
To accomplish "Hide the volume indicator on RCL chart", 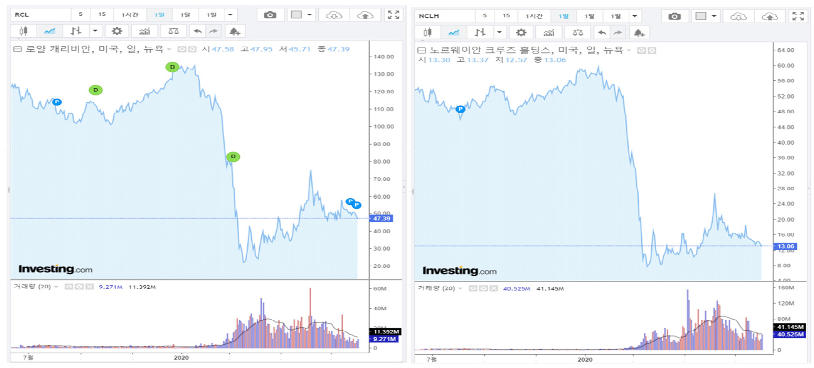I will click(68, 287).
